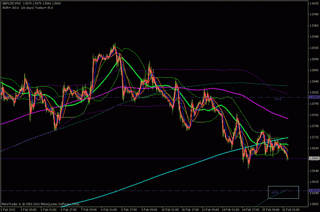Click the 13 Feb 09:00 time label
Viewport: 320px width, 212px height.
pos(210,209)
